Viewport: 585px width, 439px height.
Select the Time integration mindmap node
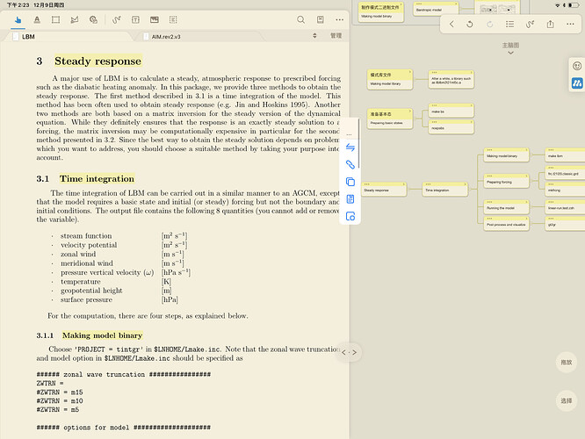(x=445, y=190)
